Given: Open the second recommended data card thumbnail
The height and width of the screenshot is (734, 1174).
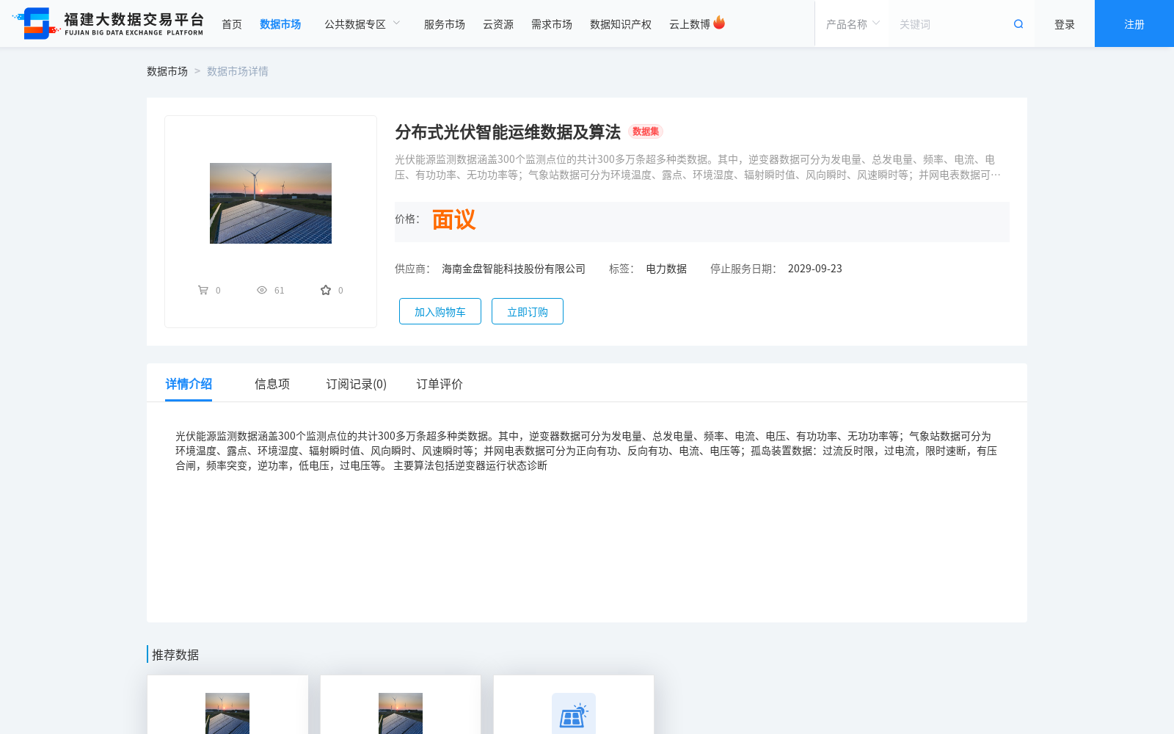Looking at the screenshot, I should 401,713.
